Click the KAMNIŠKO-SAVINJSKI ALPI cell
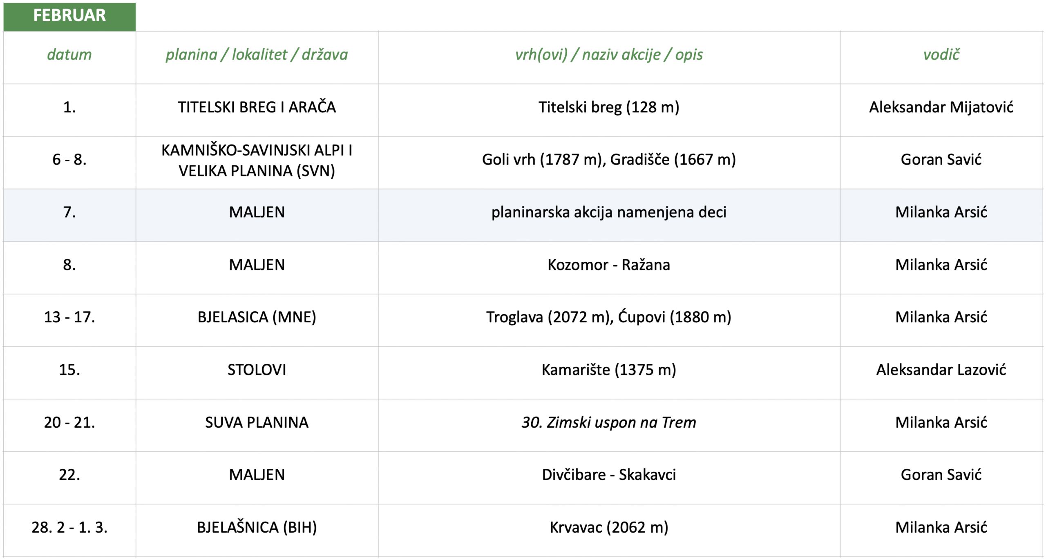The width and height of the screenshot is (1046, 560). tap(257, 160)
